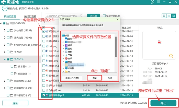
Task: Switch to list view icon
Action: (169, 16)
